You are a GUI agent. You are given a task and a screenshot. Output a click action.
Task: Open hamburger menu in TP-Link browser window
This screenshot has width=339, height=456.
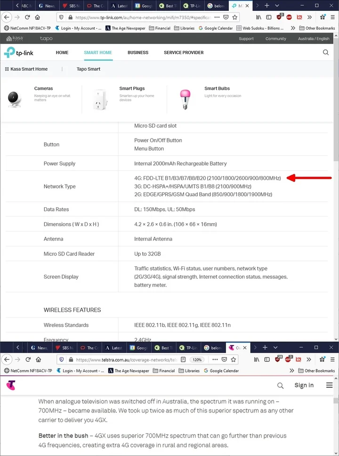(332, 17)
